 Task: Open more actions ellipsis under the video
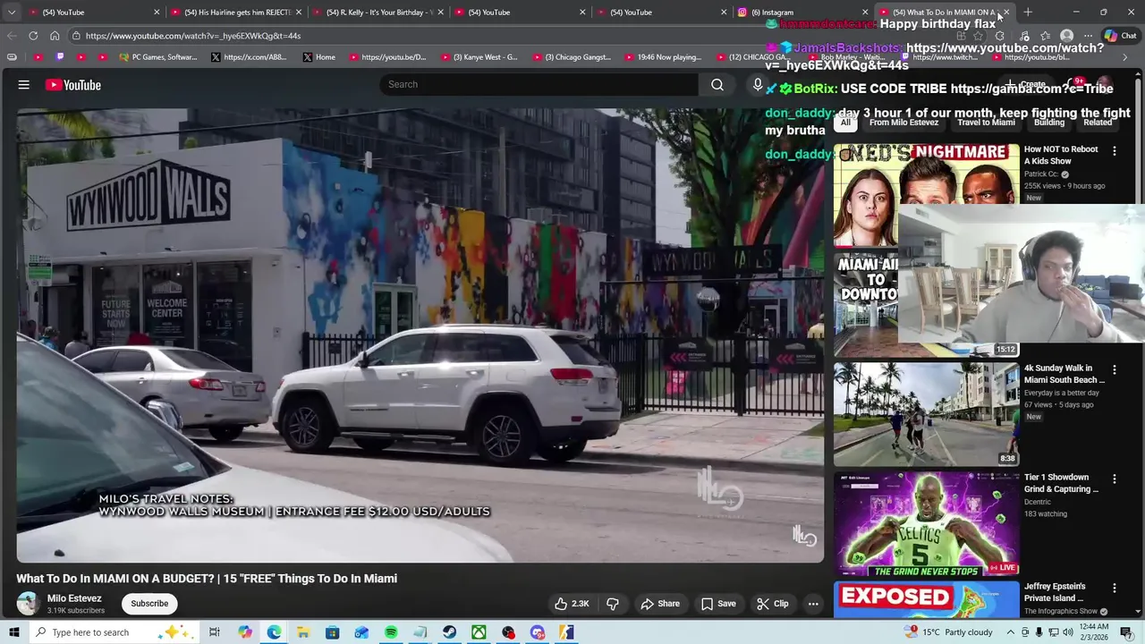pos(813,604)
